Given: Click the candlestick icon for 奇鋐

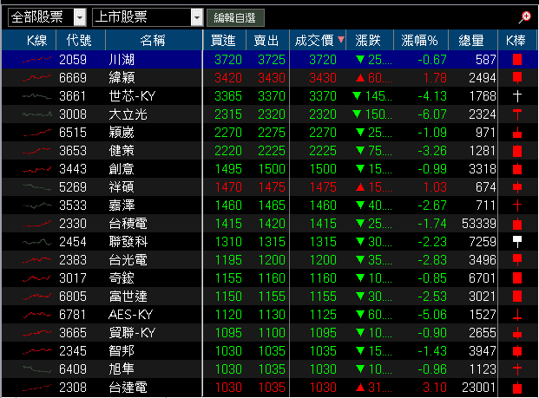Looking at the screenshot, I should 517,278.
